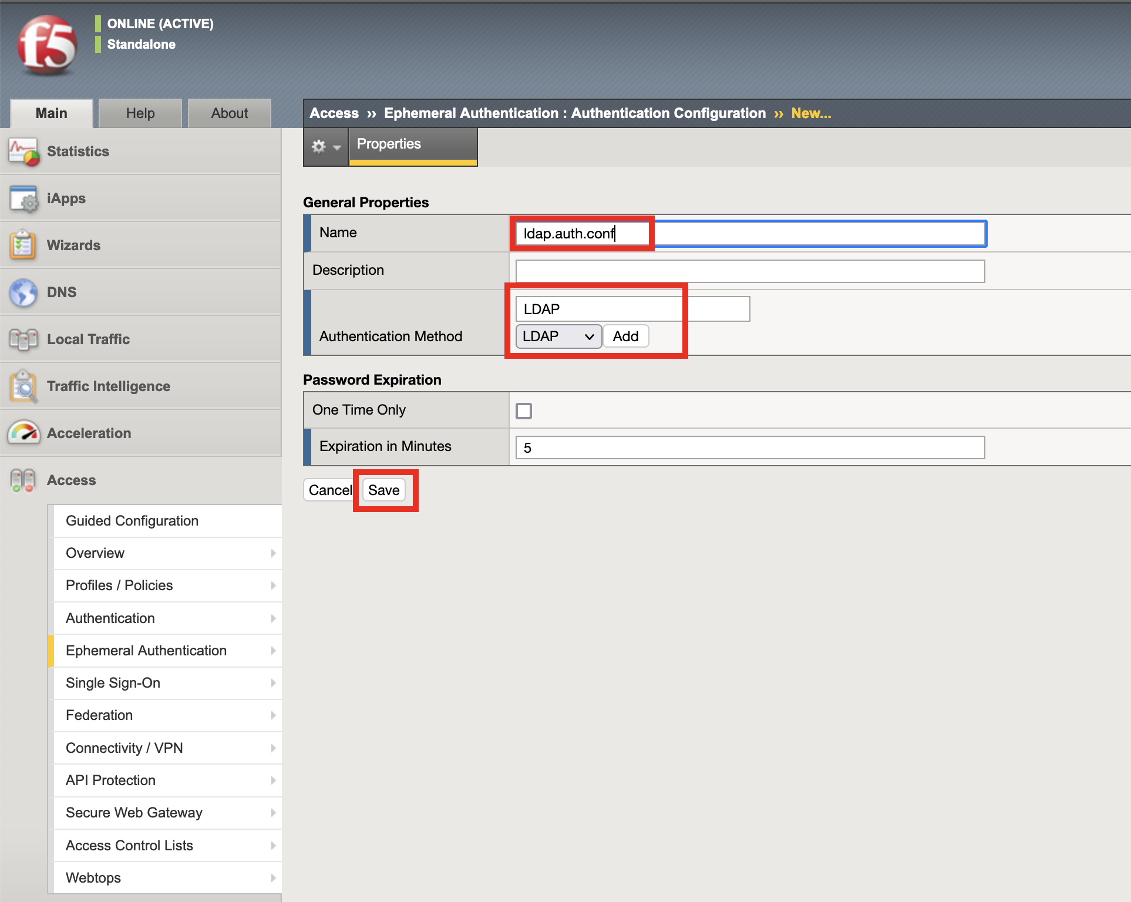
Task: Open the Single Sign-On menu item
Action: click(167, 683)
